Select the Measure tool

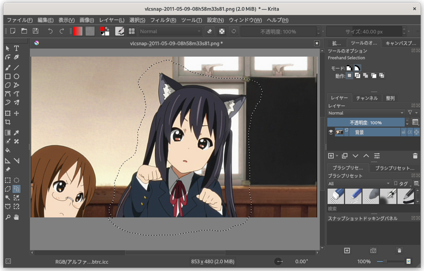click(x=17, y=161)
